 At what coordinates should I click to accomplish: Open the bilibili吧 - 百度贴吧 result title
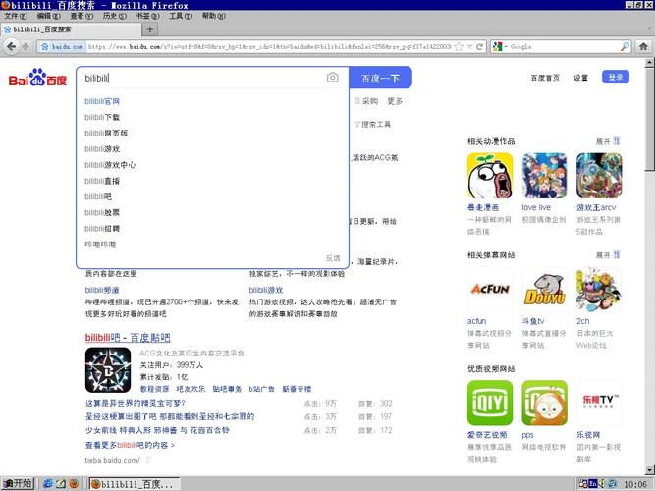click(128, 338)
